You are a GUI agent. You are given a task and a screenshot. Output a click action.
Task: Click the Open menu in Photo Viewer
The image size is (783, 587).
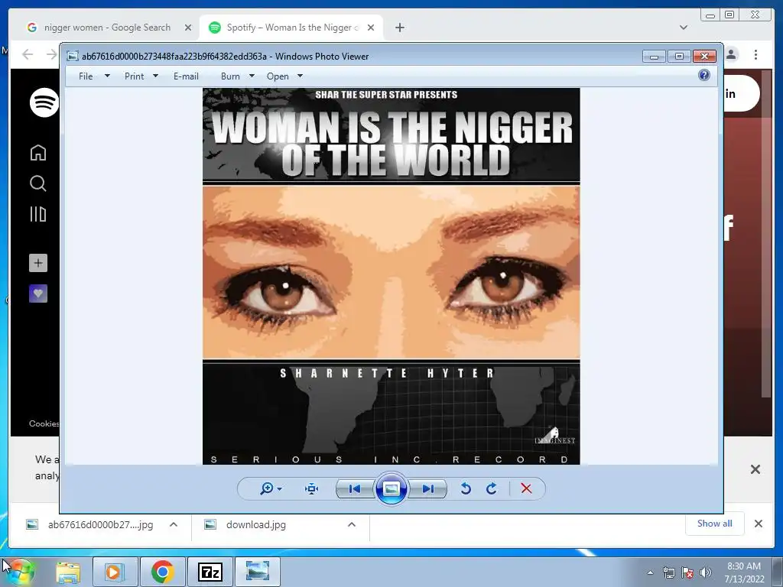click(278, 76)
